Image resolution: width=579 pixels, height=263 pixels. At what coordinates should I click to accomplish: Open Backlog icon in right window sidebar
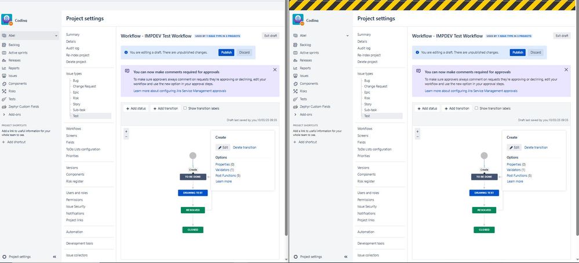(x=296, y=45)
